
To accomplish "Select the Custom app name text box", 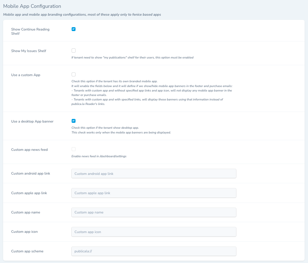I will coord(154,212).
